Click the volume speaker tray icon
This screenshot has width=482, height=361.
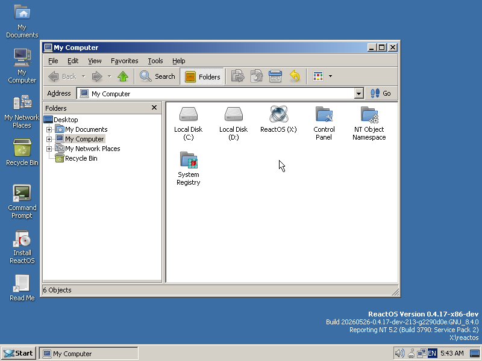[399, 354]
